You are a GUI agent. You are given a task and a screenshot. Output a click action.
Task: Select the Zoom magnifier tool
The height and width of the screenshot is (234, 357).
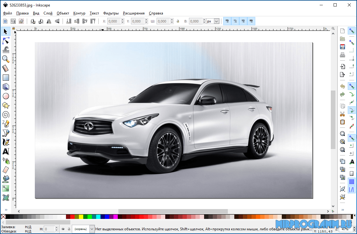(6, 59)
